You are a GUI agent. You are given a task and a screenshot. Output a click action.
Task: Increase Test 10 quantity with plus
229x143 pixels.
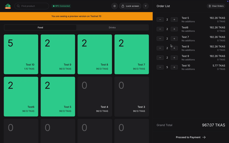174,67
